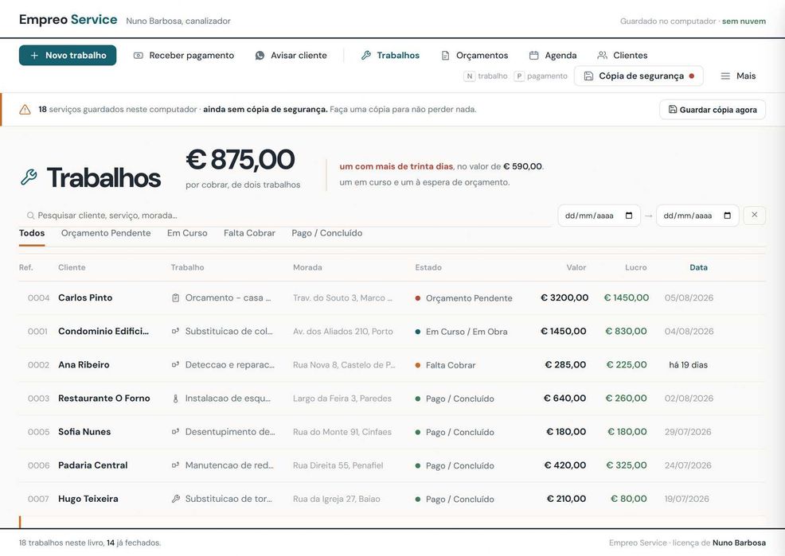The height and width of the screenshot is (556, 785).
Task: Click the pipe icon beside Substituicao de col...
Action: [175, 331]
